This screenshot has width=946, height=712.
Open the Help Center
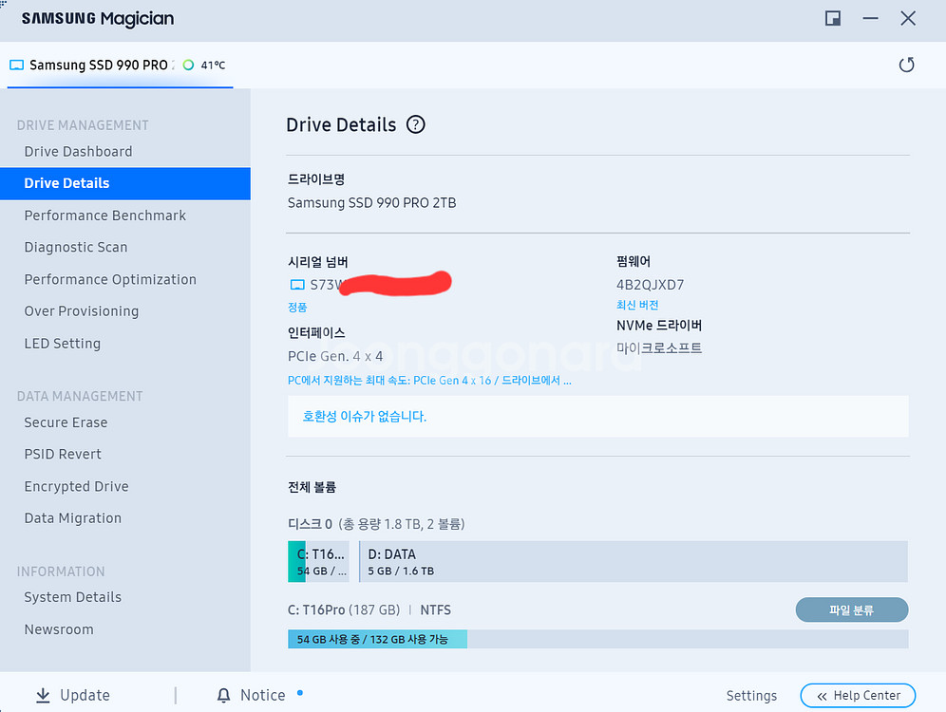pos(858,695)
